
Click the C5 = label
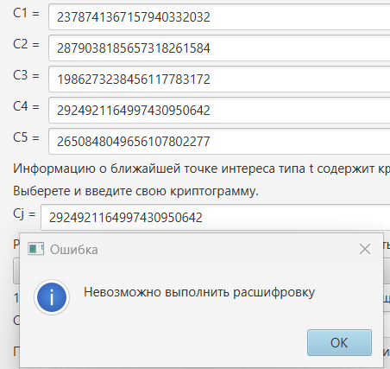pyautogui.click(x=26, y=137)
